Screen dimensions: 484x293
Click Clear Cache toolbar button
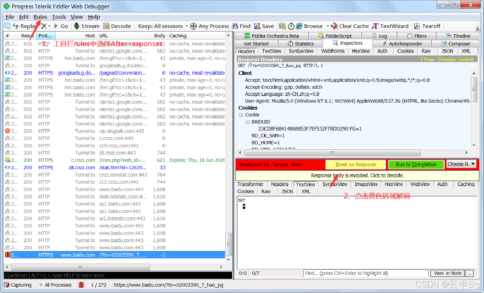tap(350, 26)
